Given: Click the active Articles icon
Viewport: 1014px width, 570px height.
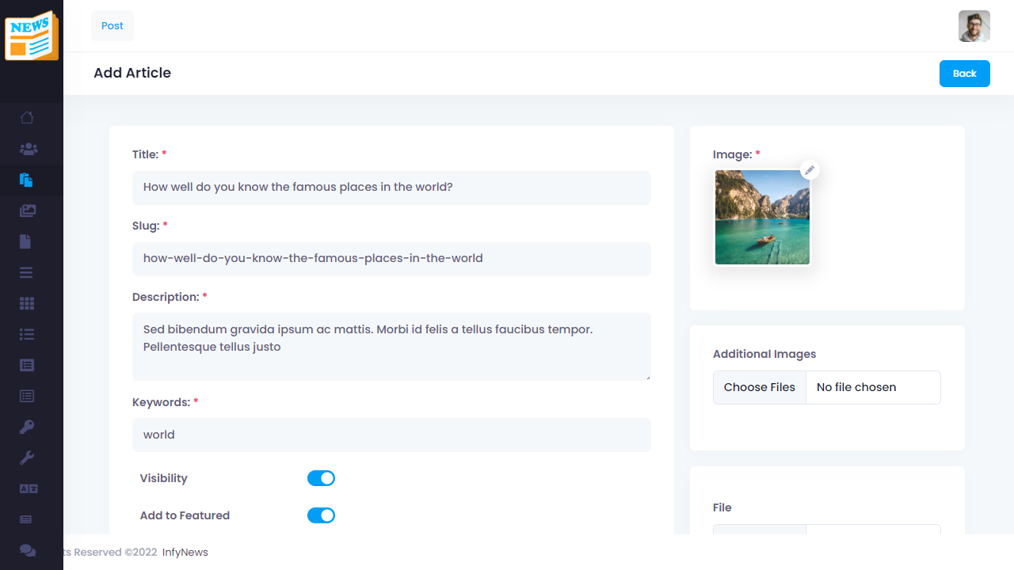Looking at the screenshot, I should [26, 180].
